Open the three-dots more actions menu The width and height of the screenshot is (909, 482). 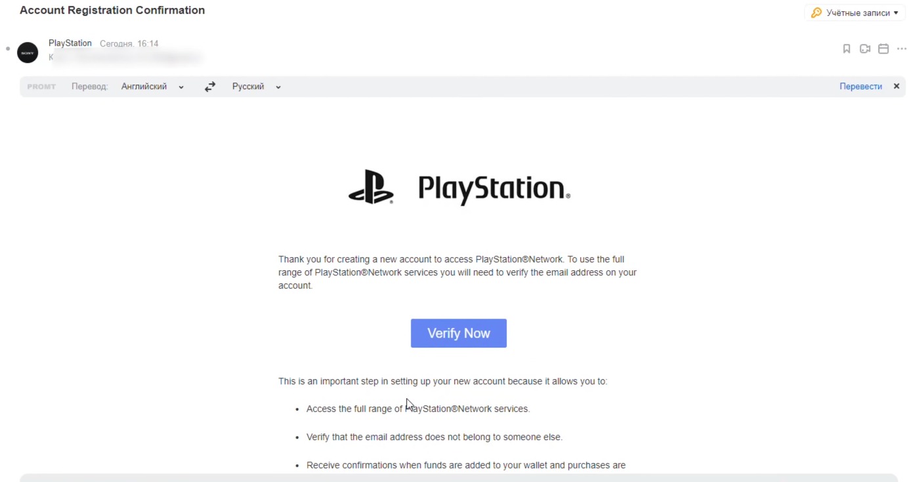[901, 49]
